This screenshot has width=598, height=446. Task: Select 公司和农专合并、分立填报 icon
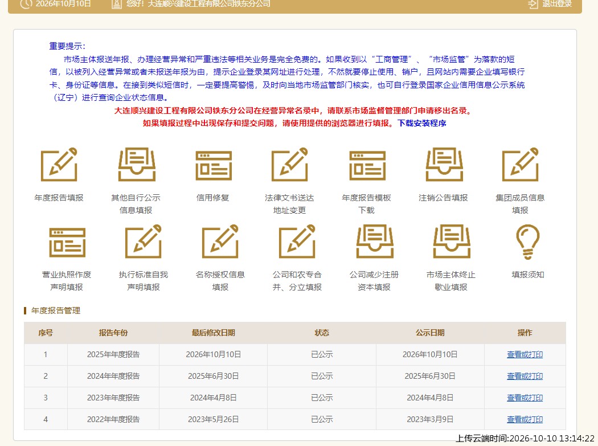click(x=297, y=242)
